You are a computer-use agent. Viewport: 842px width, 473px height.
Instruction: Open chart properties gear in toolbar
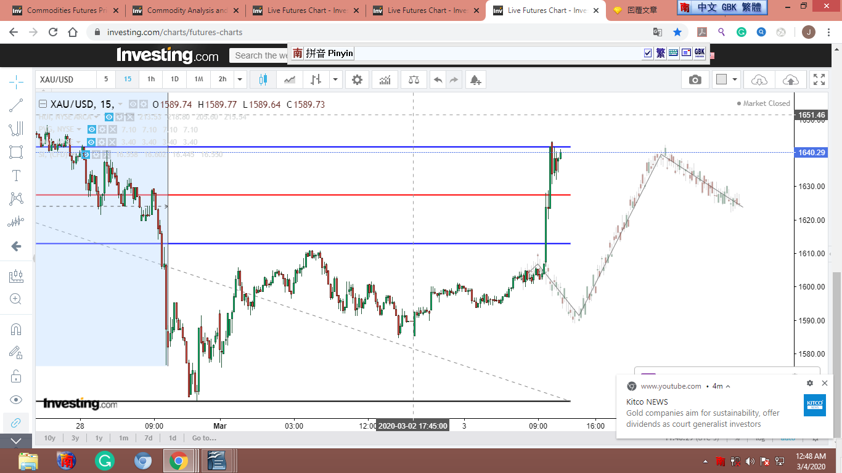click(357, 79)
